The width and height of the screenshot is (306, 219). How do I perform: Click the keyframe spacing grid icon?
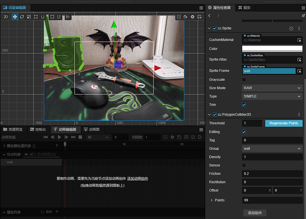point(165,137)
